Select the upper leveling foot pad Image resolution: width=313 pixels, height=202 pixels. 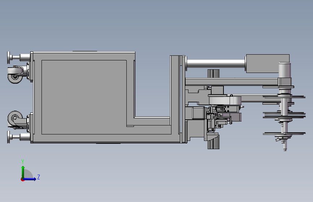pyautogui.click(x=8, y=58)
